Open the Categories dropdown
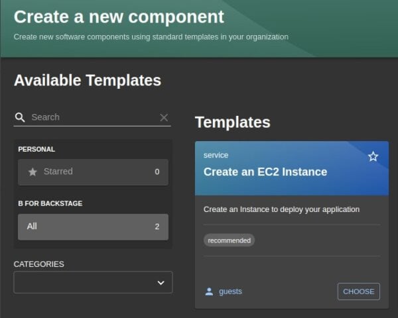 pyautogui.click(x=93, y=282)
